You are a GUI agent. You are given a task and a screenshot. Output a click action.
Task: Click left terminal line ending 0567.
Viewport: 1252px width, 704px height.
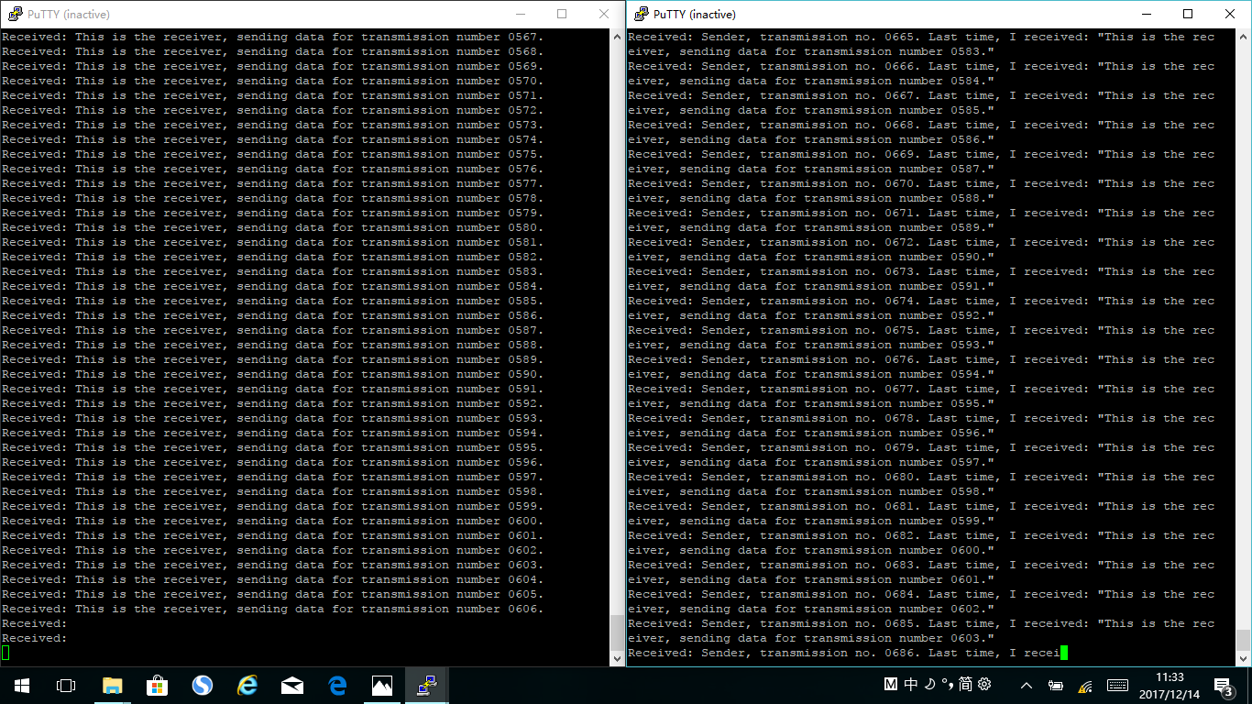(x=273, y=37)
